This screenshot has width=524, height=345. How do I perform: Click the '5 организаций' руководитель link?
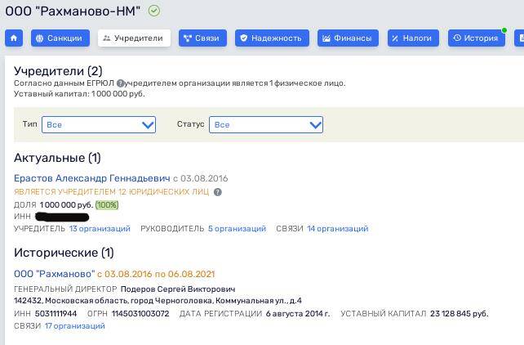237,229
